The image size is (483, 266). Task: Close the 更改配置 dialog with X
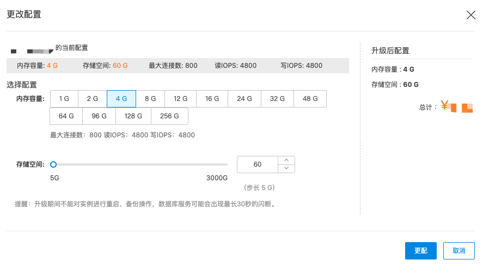click(470, 15)
